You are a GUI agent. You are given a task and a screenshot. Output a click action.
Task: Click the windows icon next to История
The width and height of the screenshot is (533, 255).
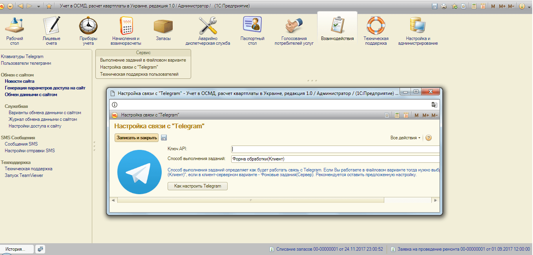click(40, 249)
